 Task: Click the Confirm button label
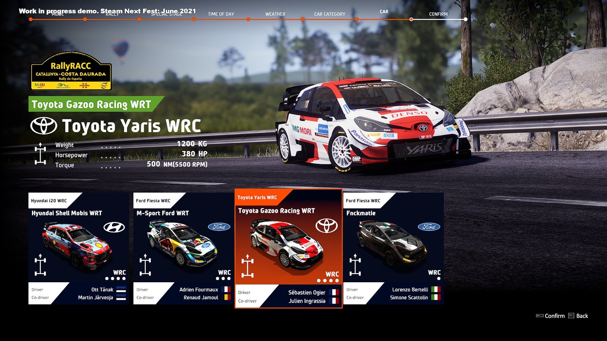point(555,316)
